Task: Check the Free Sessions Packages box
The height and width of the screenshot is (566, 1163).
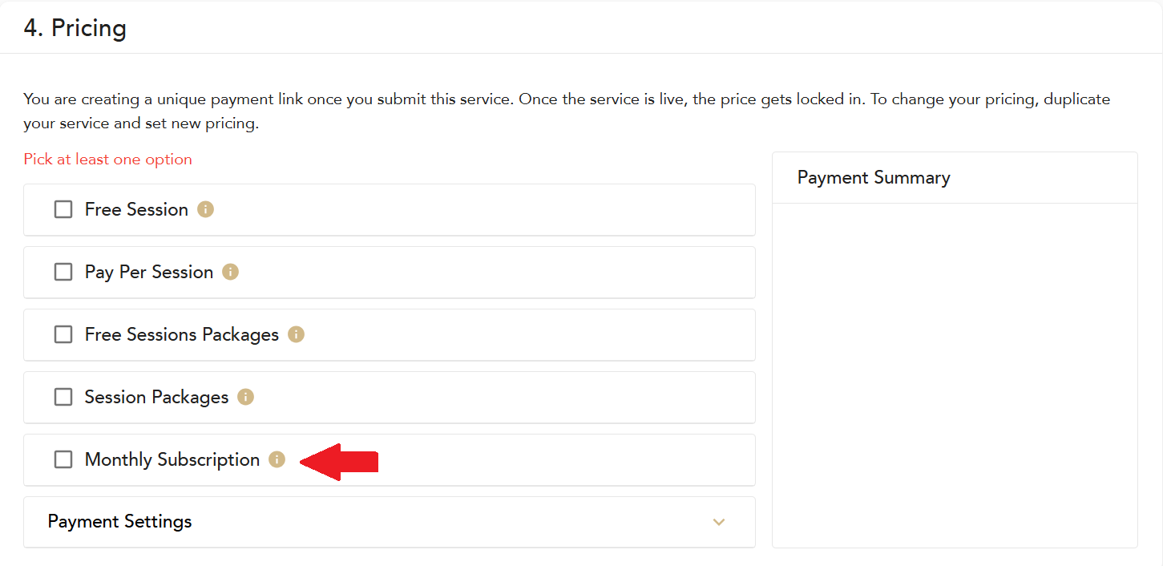Action: click(x=63, y=335)
